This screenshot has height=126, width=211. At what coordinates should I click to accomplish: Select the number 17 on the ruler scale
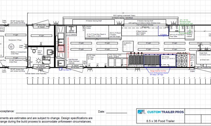tap(127, 78)
